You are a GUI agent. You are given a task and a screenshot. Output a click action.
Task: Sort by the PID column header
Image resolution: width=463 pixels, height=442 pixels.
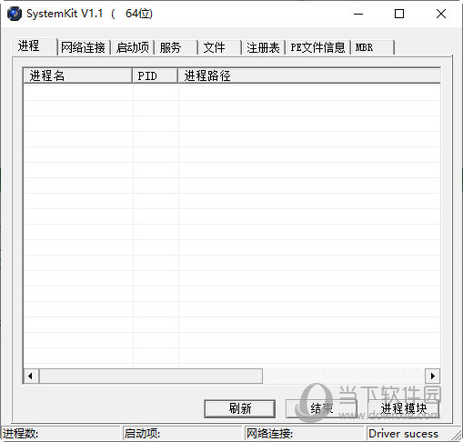(x=155, y=75)
